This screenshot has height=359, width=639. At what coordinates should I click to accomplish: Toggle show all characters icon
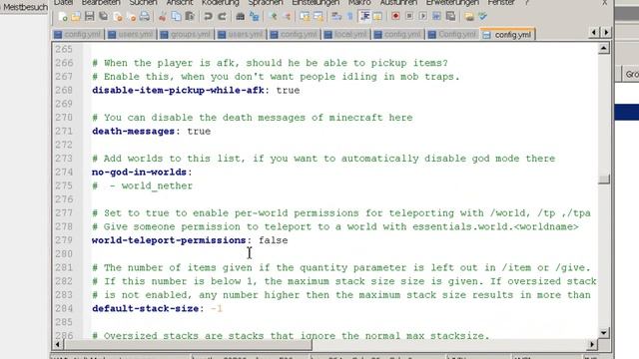(349, 16)
